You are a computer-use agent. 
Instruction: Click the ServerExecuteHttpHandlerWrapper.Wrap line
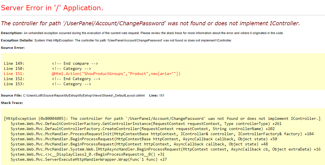coord(89,160)
